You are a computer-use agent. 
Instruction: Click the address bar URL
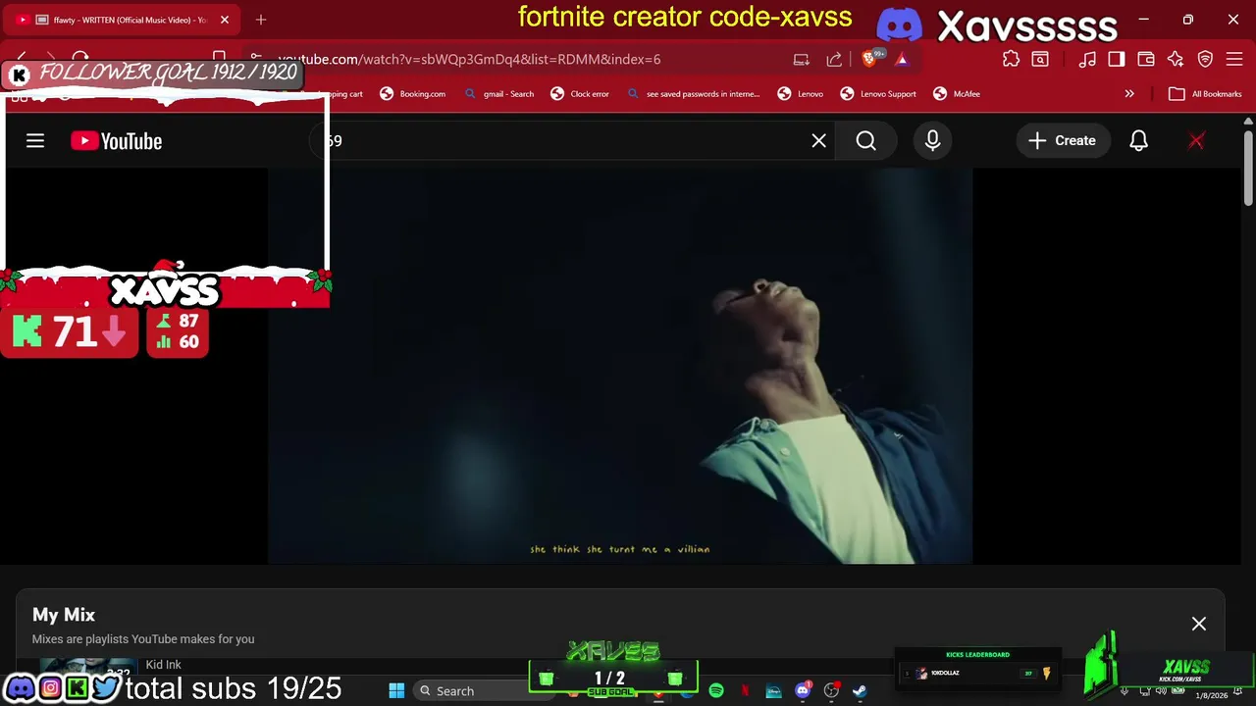[x=469, y=59]
